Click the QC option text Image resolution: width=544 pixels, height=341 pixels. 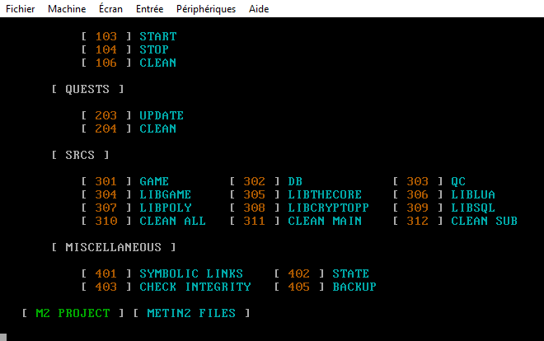[458, 181]
